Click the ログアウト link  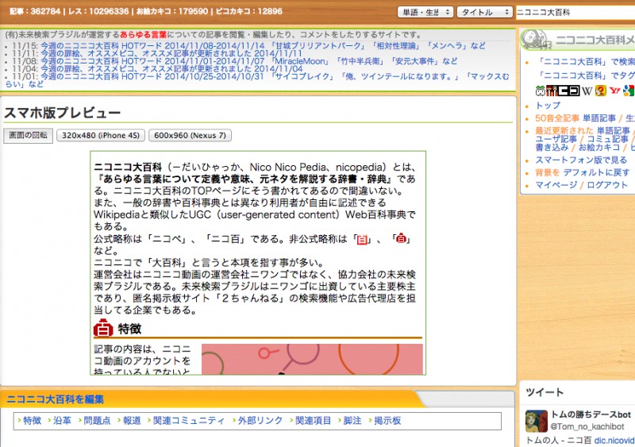[x=607, y=185]
